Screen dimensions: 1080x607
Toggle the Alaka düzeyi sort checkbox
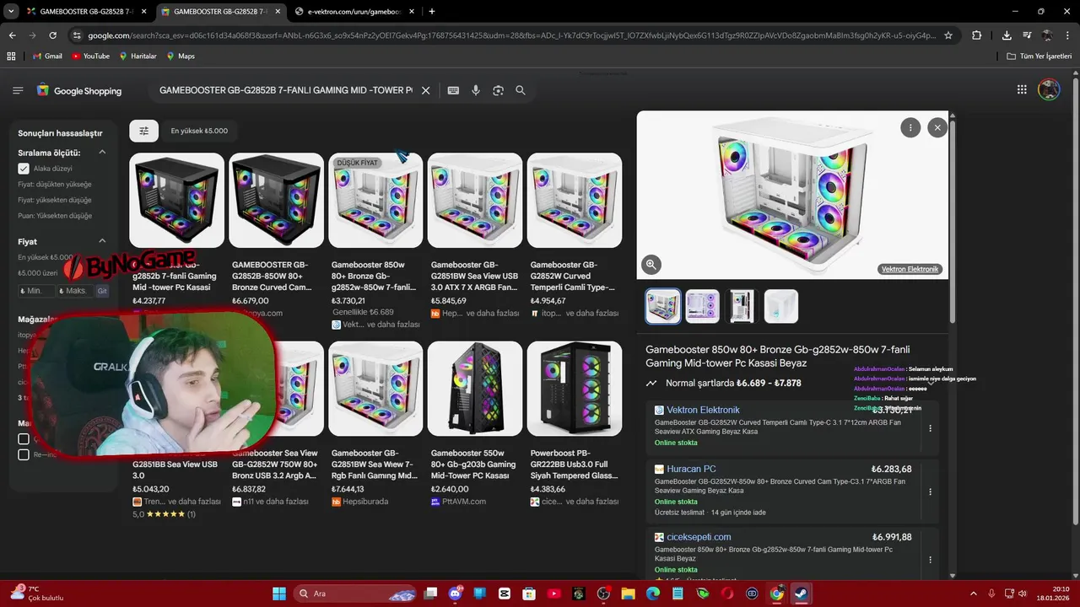(24, 169)
